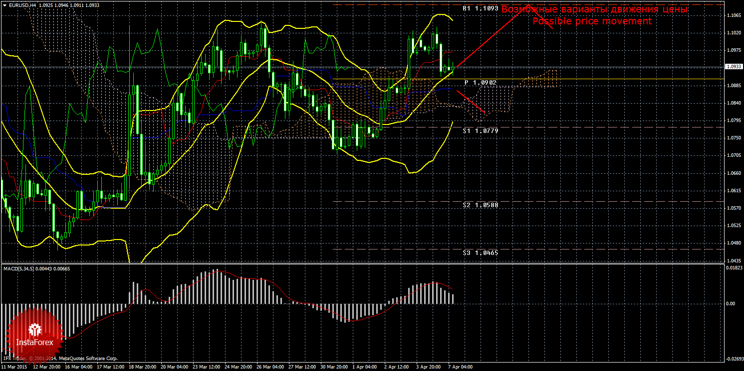Click the S1 1.0779 support label
Viewport: 744px width, 371px height.
[480, 130]
